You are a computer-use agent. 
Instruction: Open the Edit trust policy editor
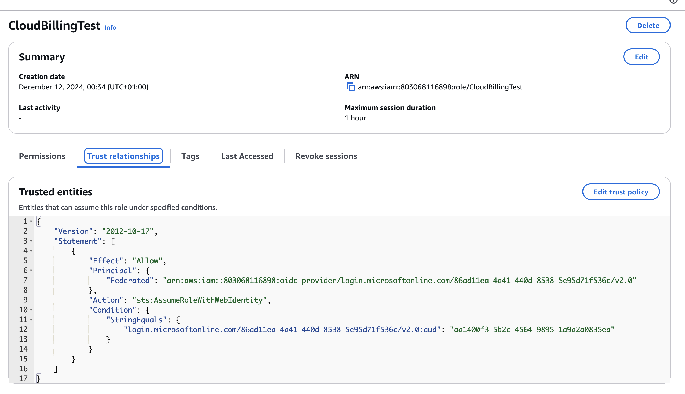click(x=621, y=192)
